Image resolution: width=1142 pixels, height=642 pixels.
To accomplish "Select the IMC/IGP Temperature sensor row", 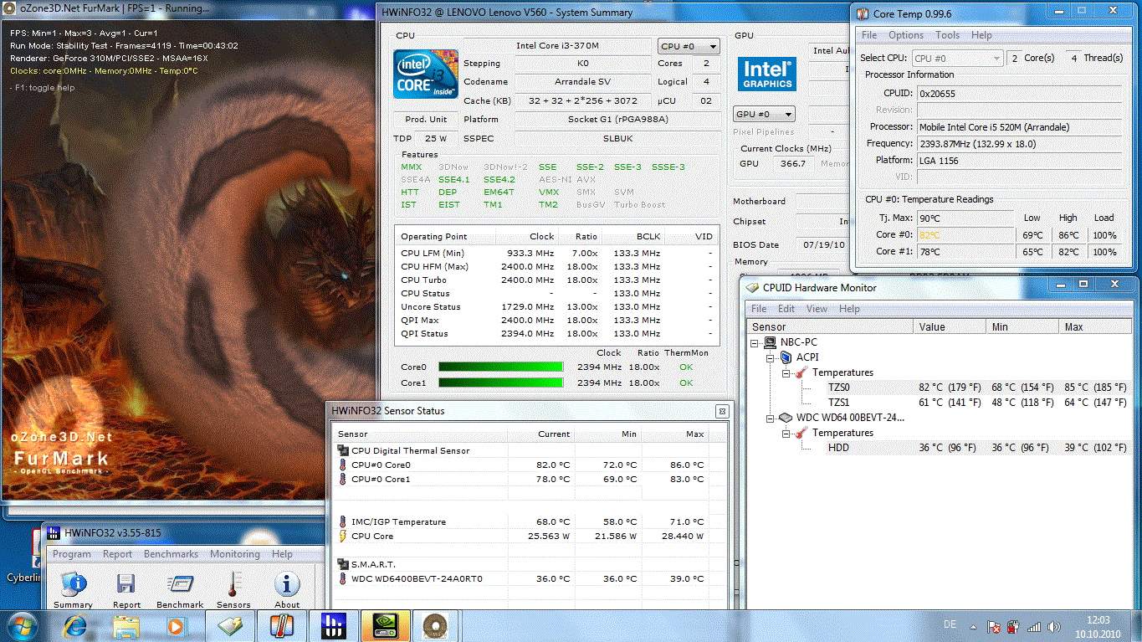I will coord(522,522).
